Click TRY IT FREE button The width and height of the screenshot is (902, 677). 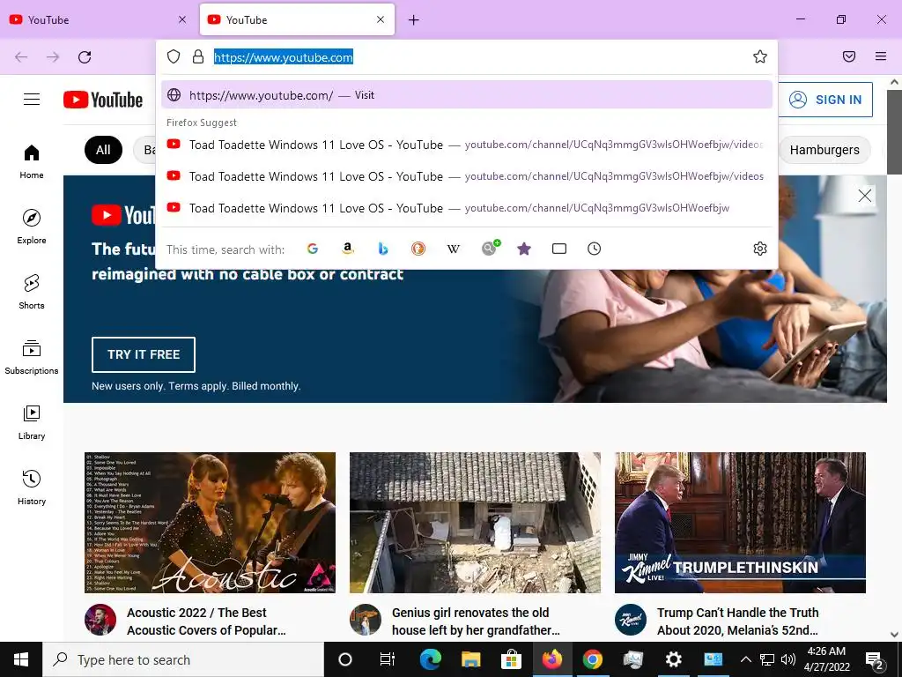pos(144,354)
